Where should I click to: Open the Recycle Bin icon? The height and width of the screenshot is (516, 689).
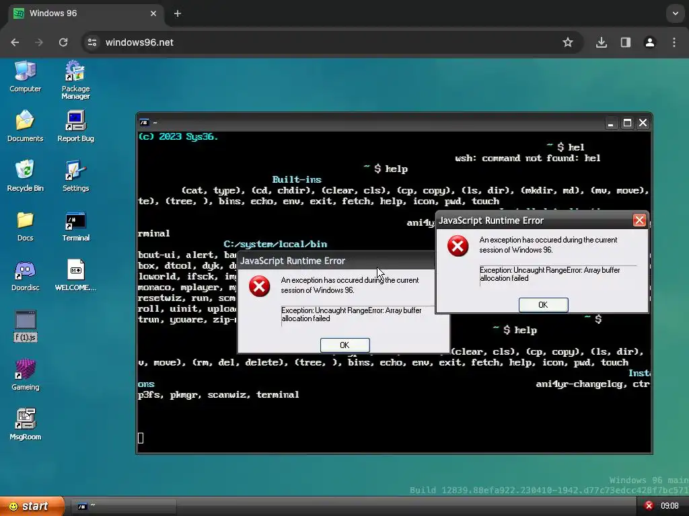[25, 175]
